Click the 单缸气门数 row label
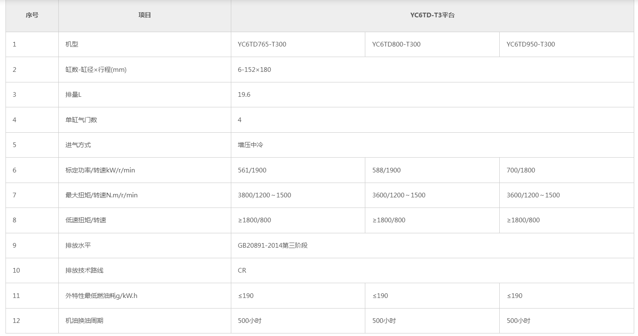The width and height of the screenshot is (638, 336). coord(81,120)
